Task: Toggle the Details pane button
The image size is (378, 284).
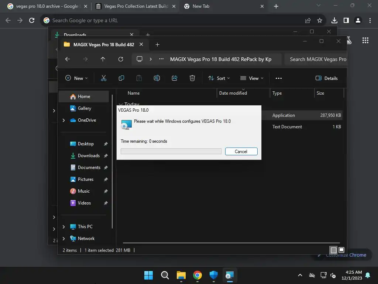Action: (x=326, y=78)
